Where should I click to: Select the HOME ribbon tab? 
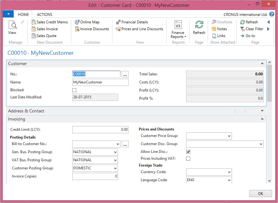(23, 14)
